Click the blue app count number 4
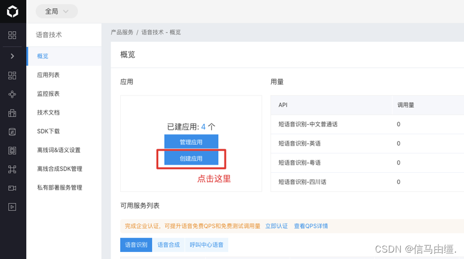The height and width of the screenshot is (259, 464). pyautogui.click(x=203, y=127)
